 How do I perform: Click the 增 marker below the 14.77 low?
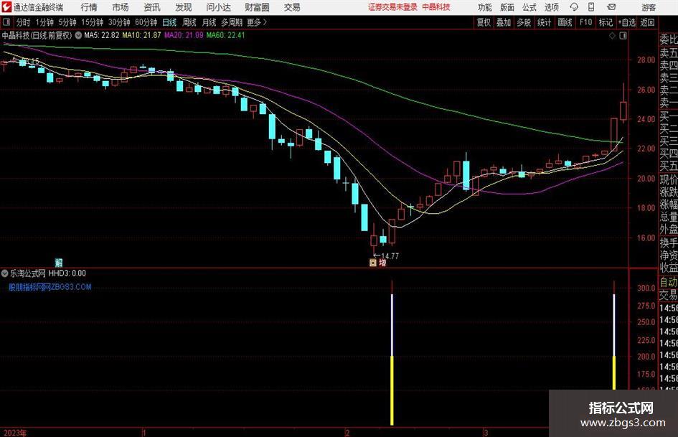pos(382,263)
